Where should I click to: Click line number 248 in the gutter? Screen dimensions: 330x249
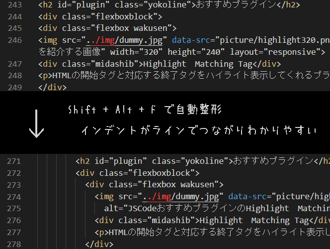pos(15,76)
